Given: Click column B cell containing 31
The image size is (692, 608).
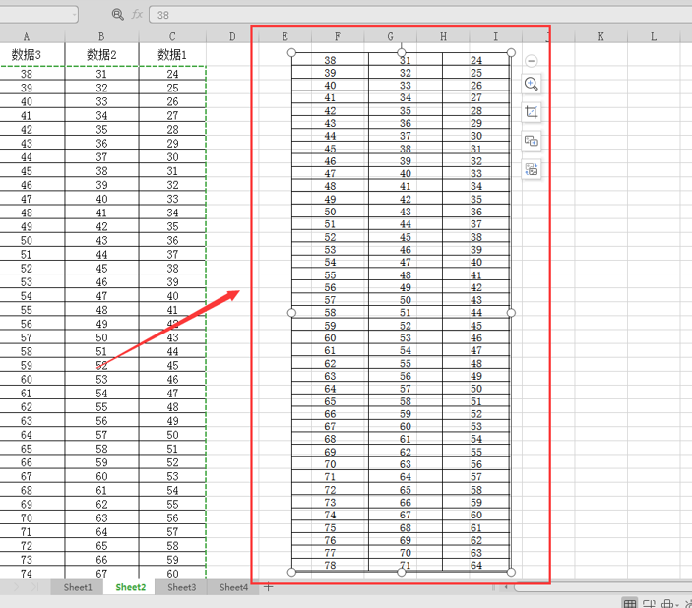Looking at the screenshot, I should click(x=101, y=74).
